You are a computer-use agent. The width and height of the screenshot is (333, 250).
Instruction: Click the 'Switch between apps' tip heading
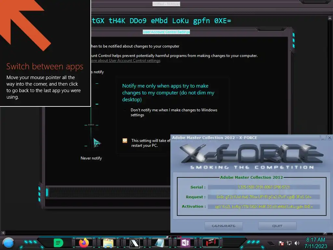pyautogui.click(x=45, y=66)
